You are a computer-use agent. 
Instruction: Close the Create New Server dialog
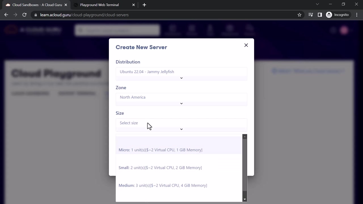tap(246, 45)
